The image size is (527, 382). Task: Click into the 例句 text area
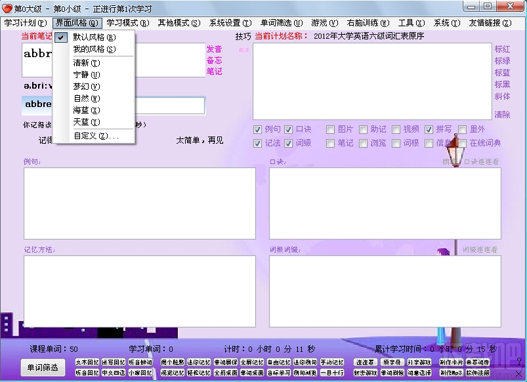click(140, 203)
